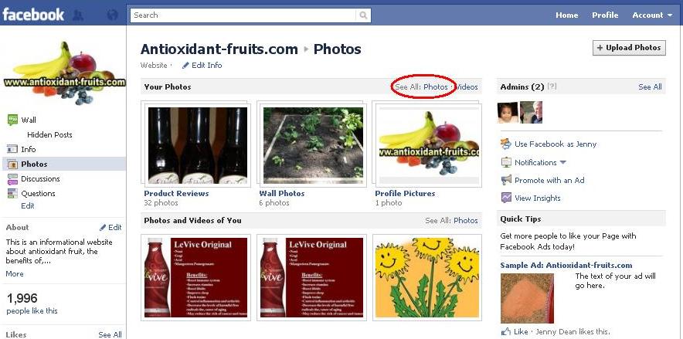The height and width of the screenshot is (339, 683).
Task: Open friend requests icon in top bar
Action: point(78,15)
